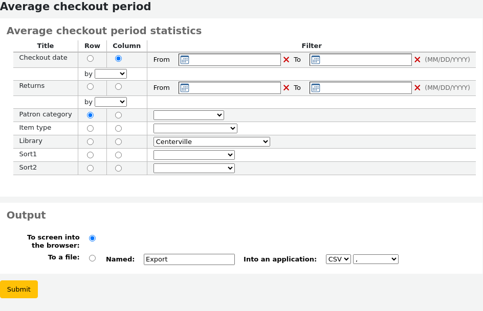
Task: Clear the Returns To field
Action: pyautogui.click(x=418, y=87)
